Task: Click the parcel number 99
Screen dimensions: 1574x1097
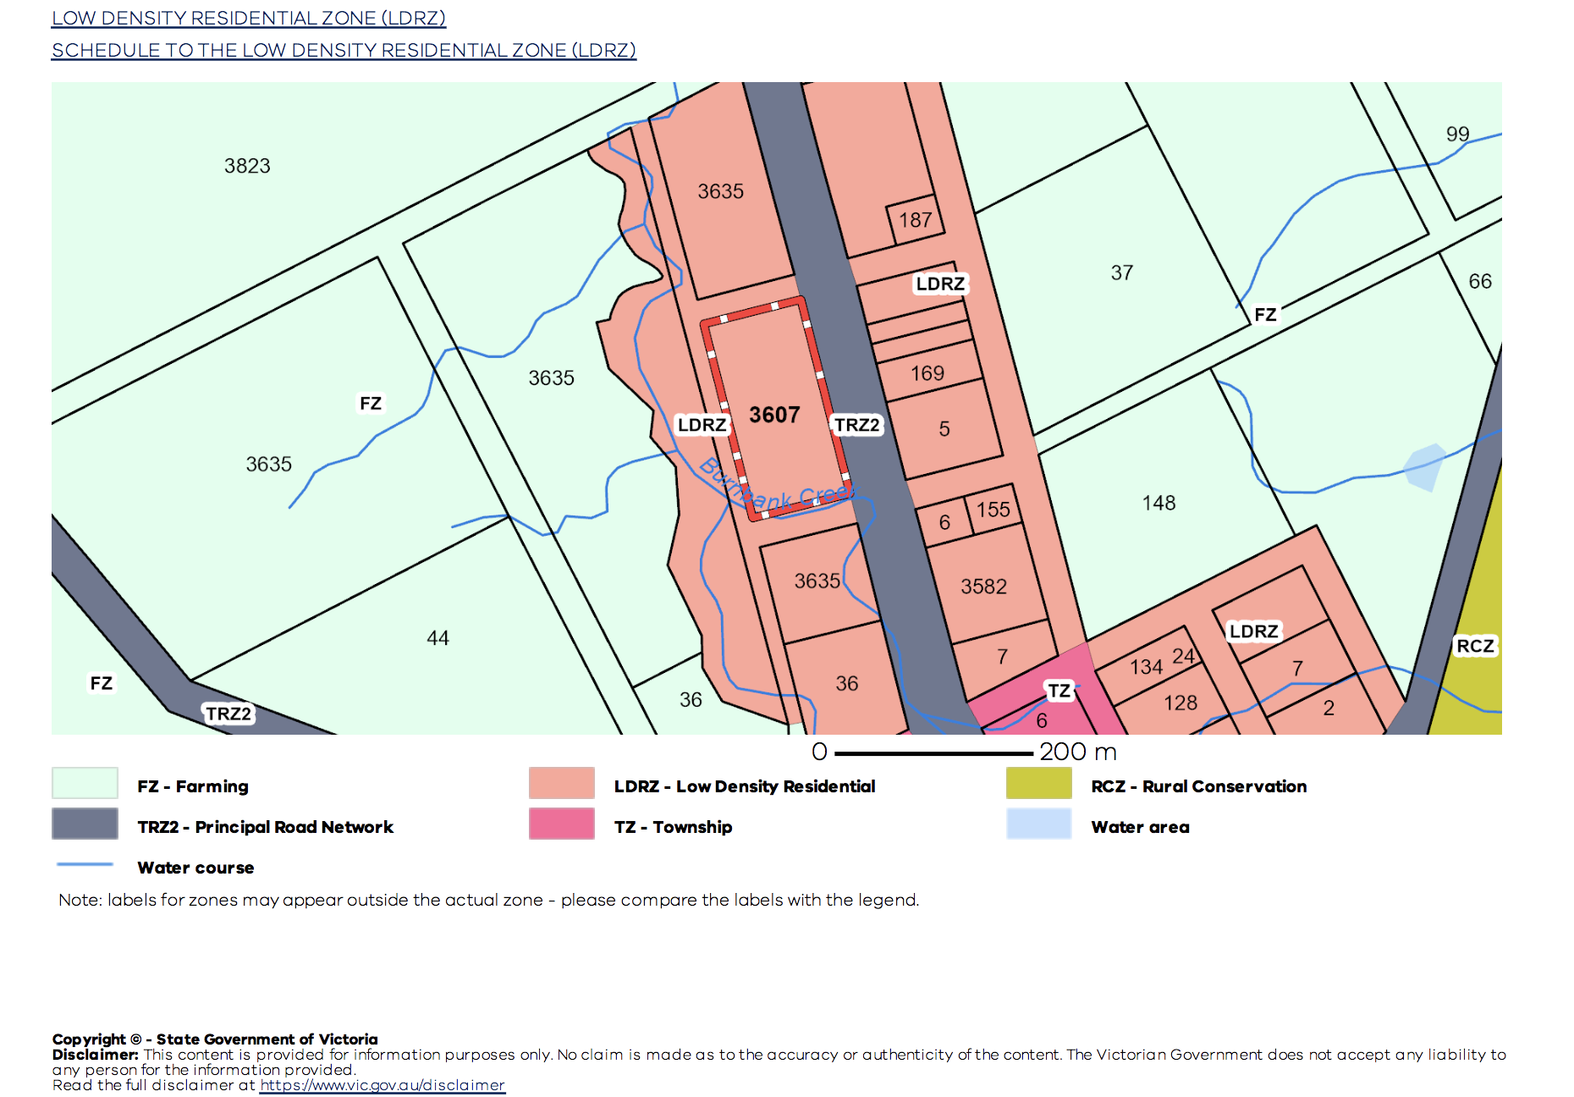Action: [x=1457, y=134]
